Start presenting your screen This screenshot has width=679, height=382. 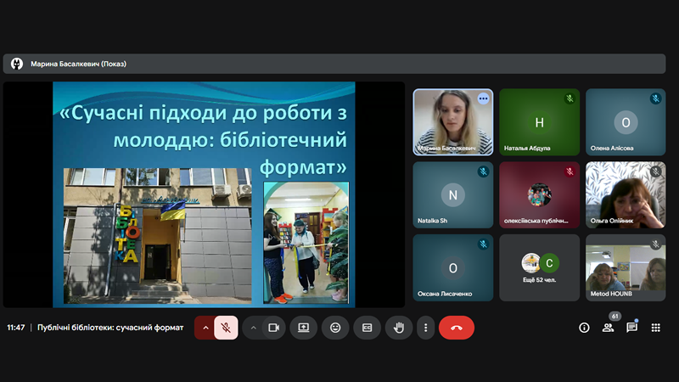(304, 328)
